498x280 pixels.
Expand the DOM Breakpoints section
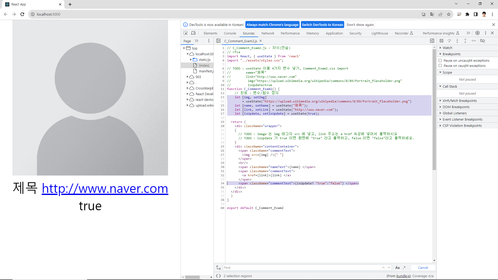click(x=456, y=107)
